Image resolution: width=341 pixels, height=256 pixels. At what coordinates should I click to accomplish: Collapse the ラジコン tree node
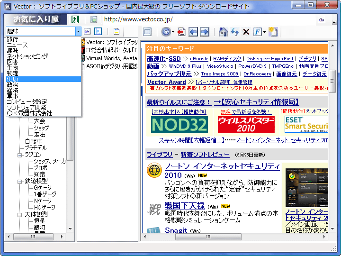[x=20, y=155]
